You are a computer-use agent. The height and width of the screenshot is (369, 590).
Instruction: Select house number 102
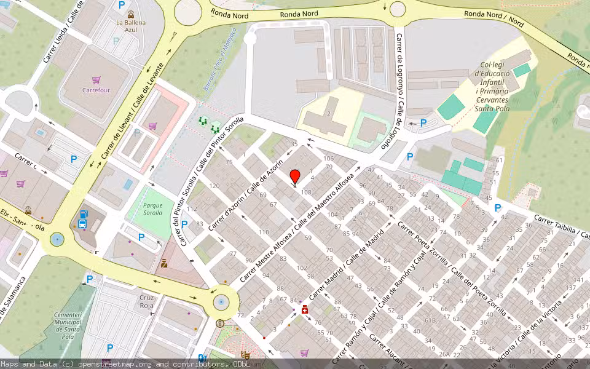pyautogui.click(x=302, y=268)
